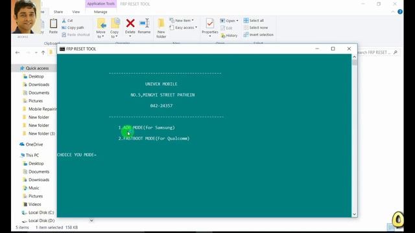Click Invert selection in the ribbon
415x233 pixels.
click(258, 34)
